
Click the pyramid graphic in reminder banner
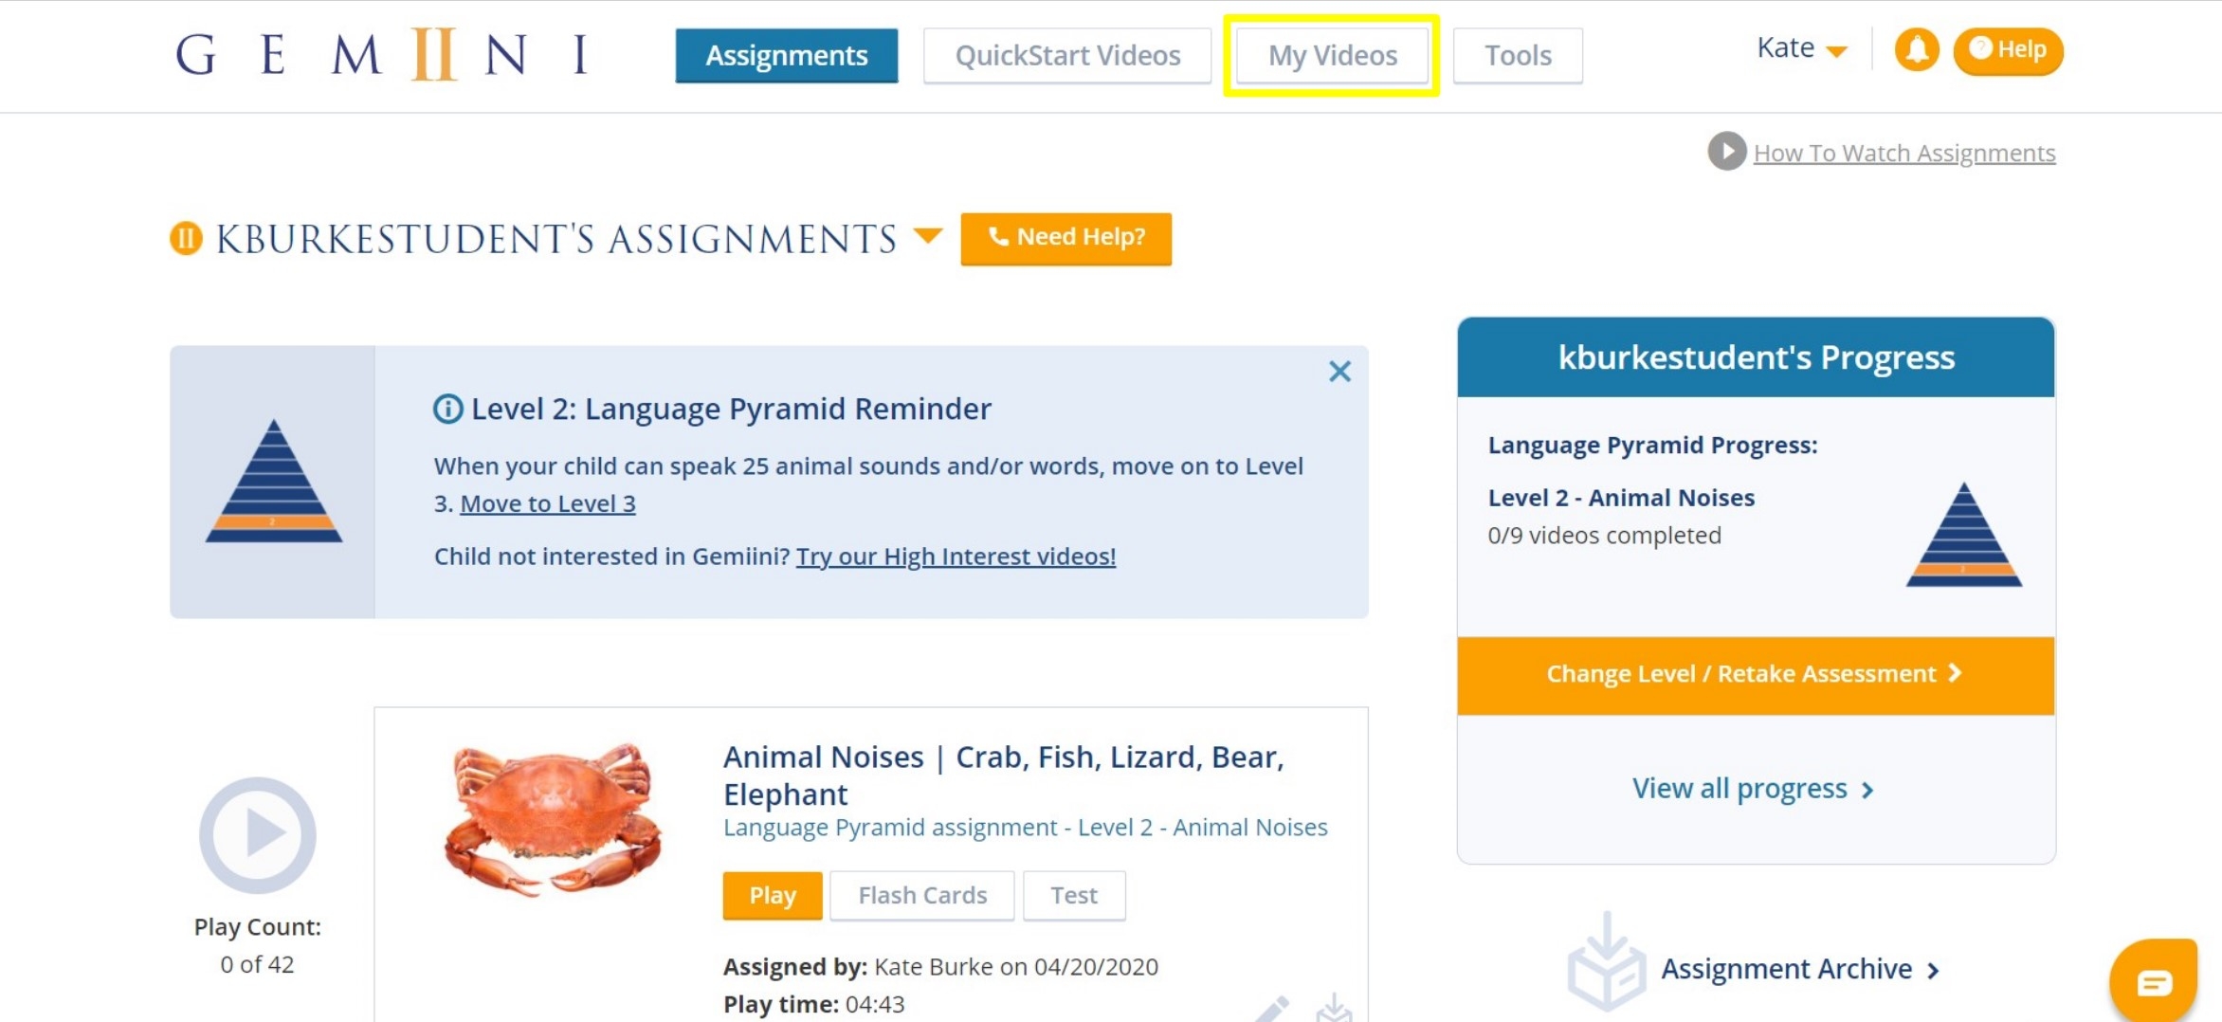274,481
